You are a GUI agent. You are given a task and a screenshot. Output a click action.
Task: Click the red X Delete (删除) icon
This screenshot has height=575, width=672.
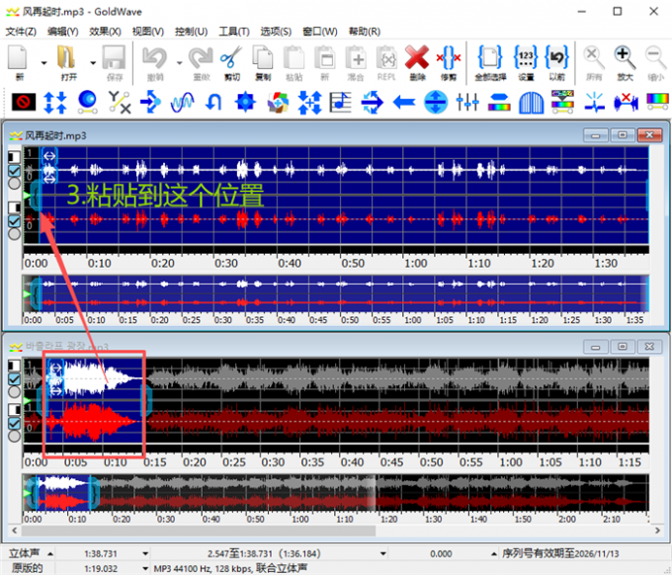(416, 60)
